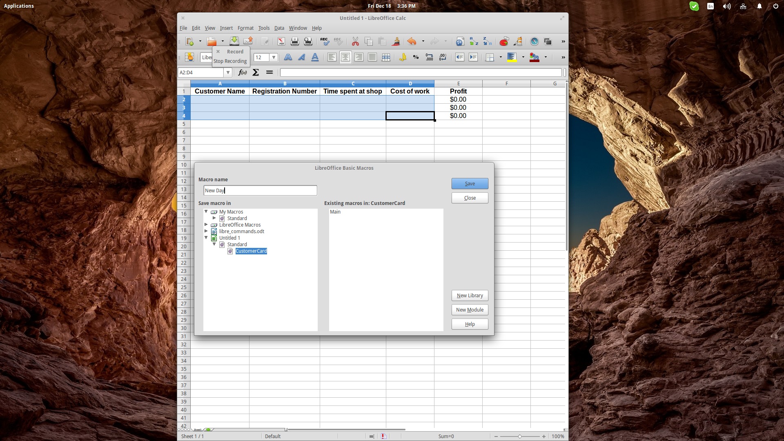Click the Undo arrow icon
Viewport: 784px width, 441px height.
(x=412, y=41)
